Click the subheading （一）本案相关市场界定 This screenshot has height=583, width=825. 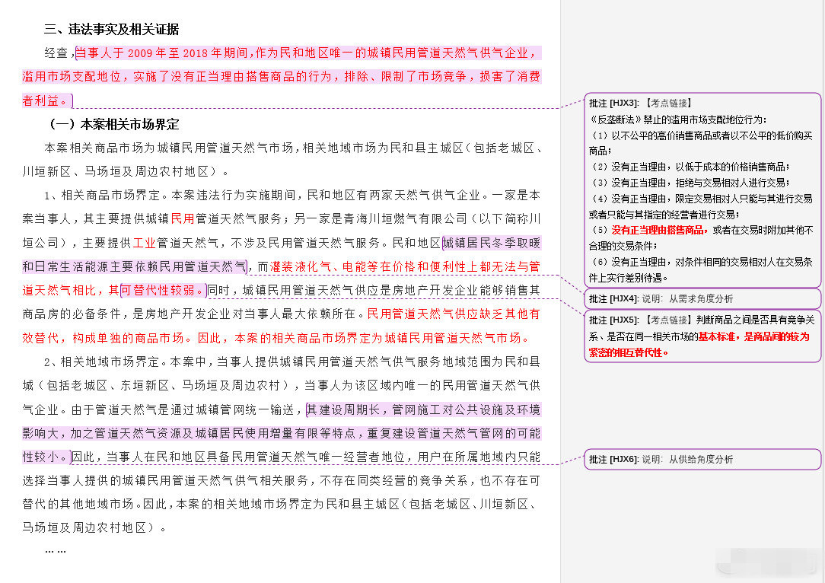point(114,124)
